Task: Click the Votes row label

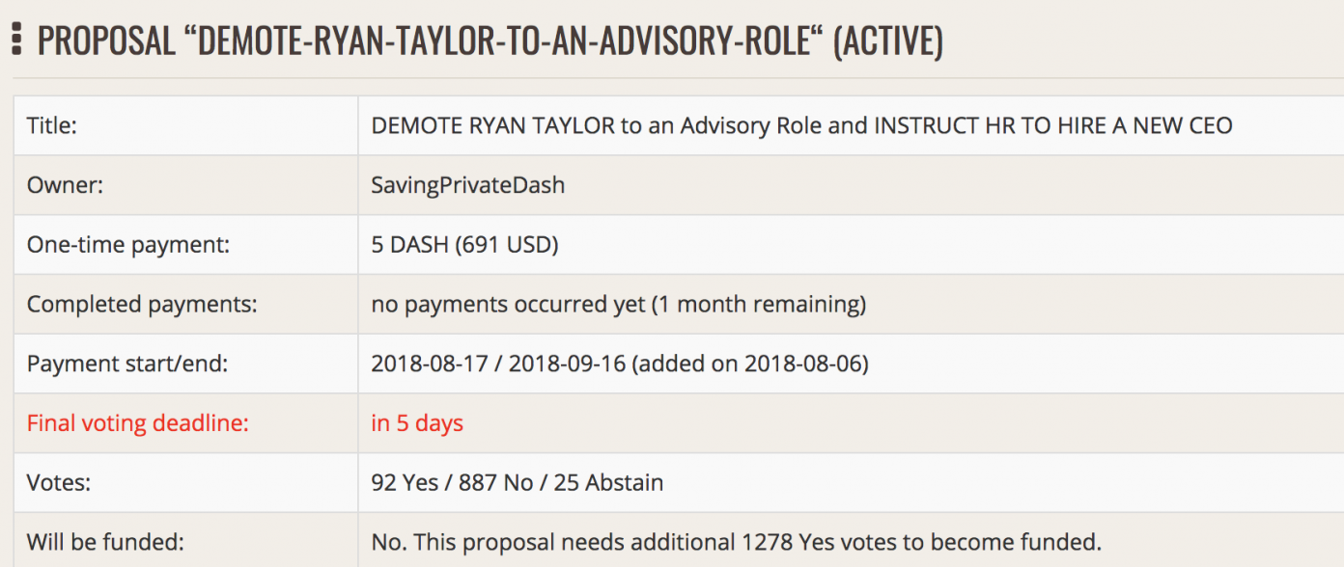Action: pyautogui.click(x=58, y=482)
